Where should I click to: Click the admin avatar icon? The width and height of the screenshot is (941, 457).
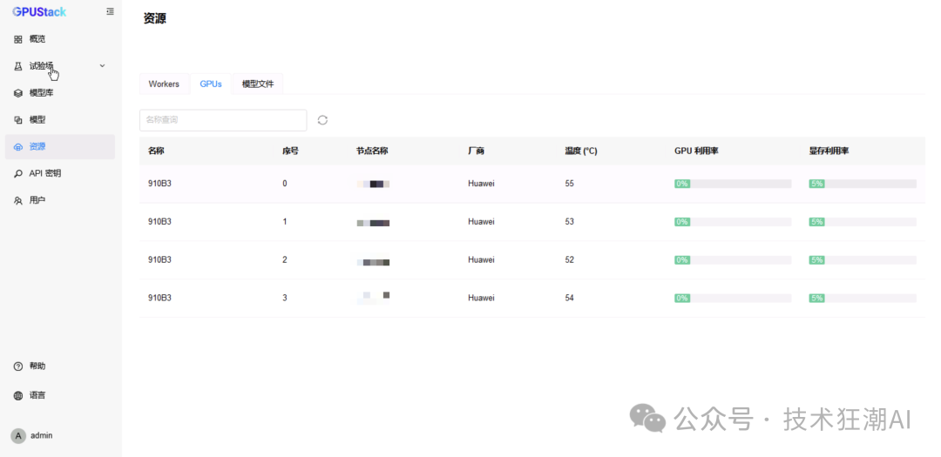(18, 435)
